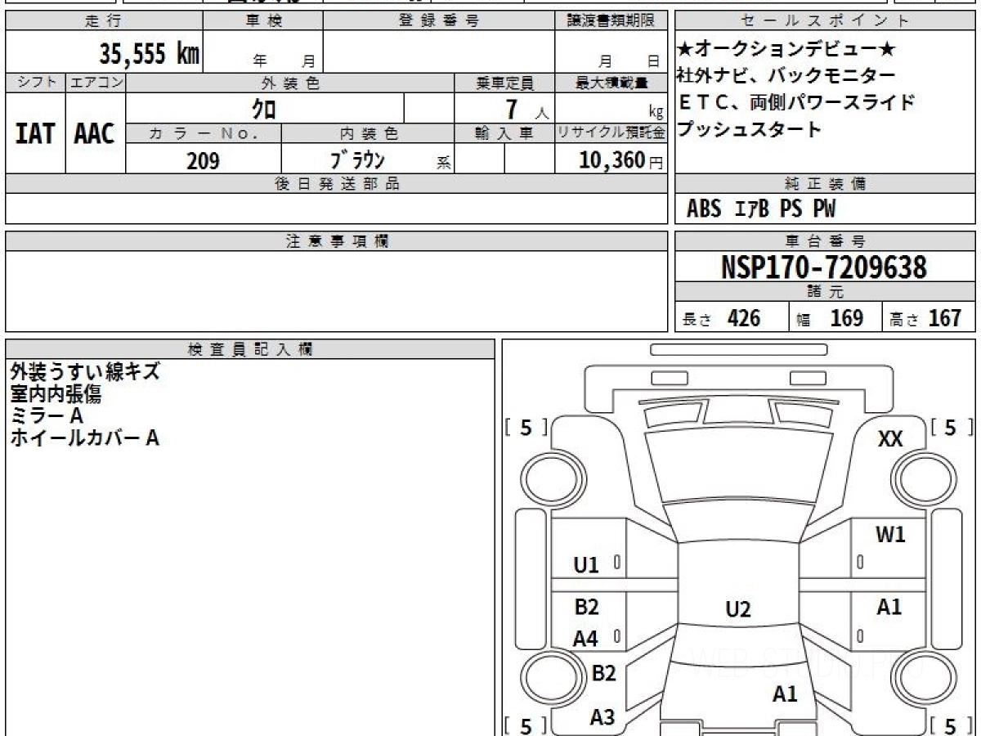The height and width of the screenshot is (736, 981).
Task: Select the chassis number NSP170-7209638
Action: coord(824,267)
